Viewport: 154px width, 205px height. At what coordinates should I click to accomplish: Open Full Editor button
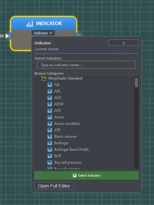[54, 186]
